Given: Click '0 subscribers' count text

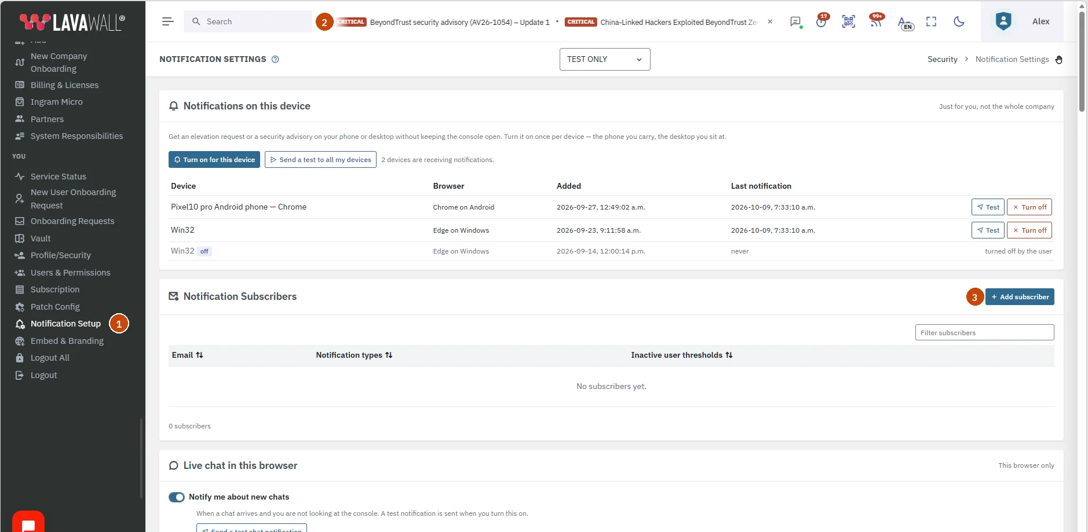Looking at the screenshot, I should [189, 426].
